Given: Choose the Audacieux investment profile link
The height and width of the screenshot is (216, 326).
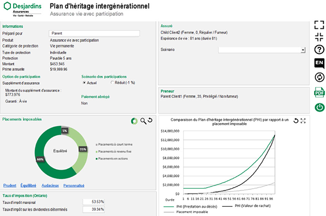Looking at the screenshot, I should click(50, 186).
